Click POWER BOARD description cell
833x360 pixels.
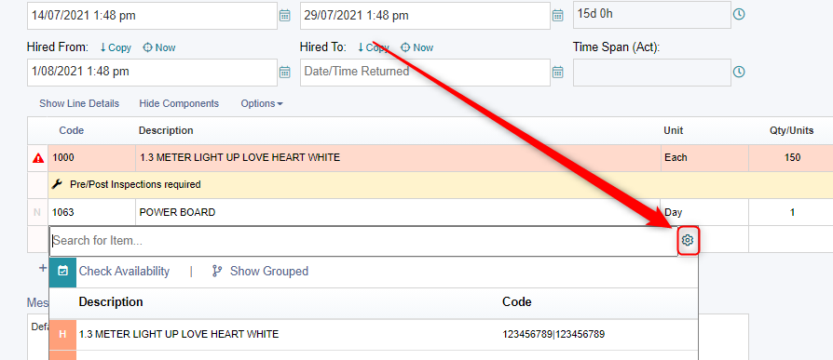398,212
